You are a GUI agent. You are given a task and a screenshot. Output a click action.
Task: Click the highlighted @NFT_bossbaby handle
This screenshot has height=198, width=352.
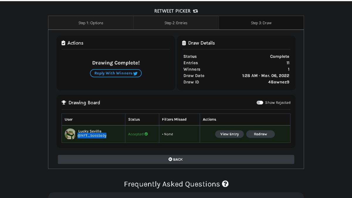pyautogui.click(x=92, y=136)
